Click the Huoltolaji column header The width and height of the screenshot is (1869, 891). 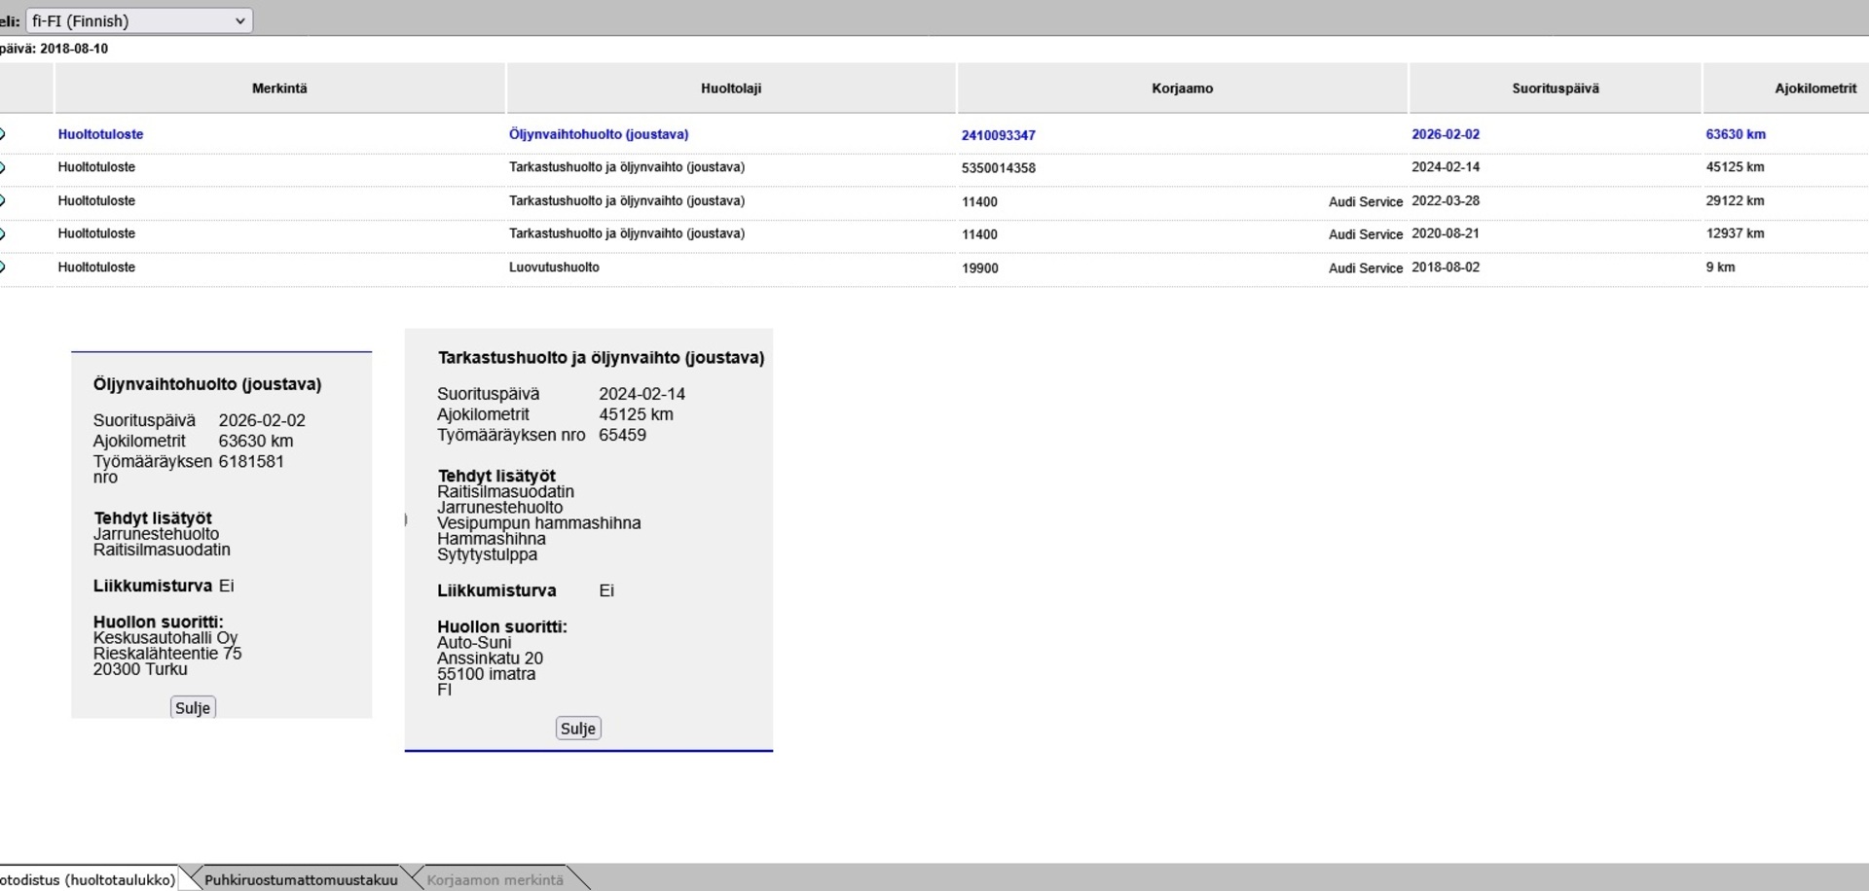tap(731, 89)
